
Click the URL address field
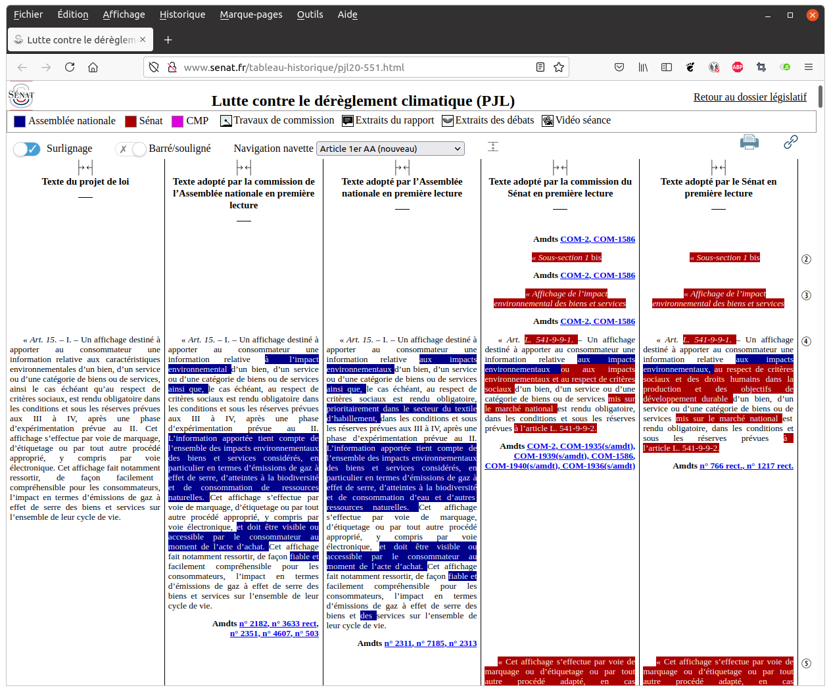point(355,67)
